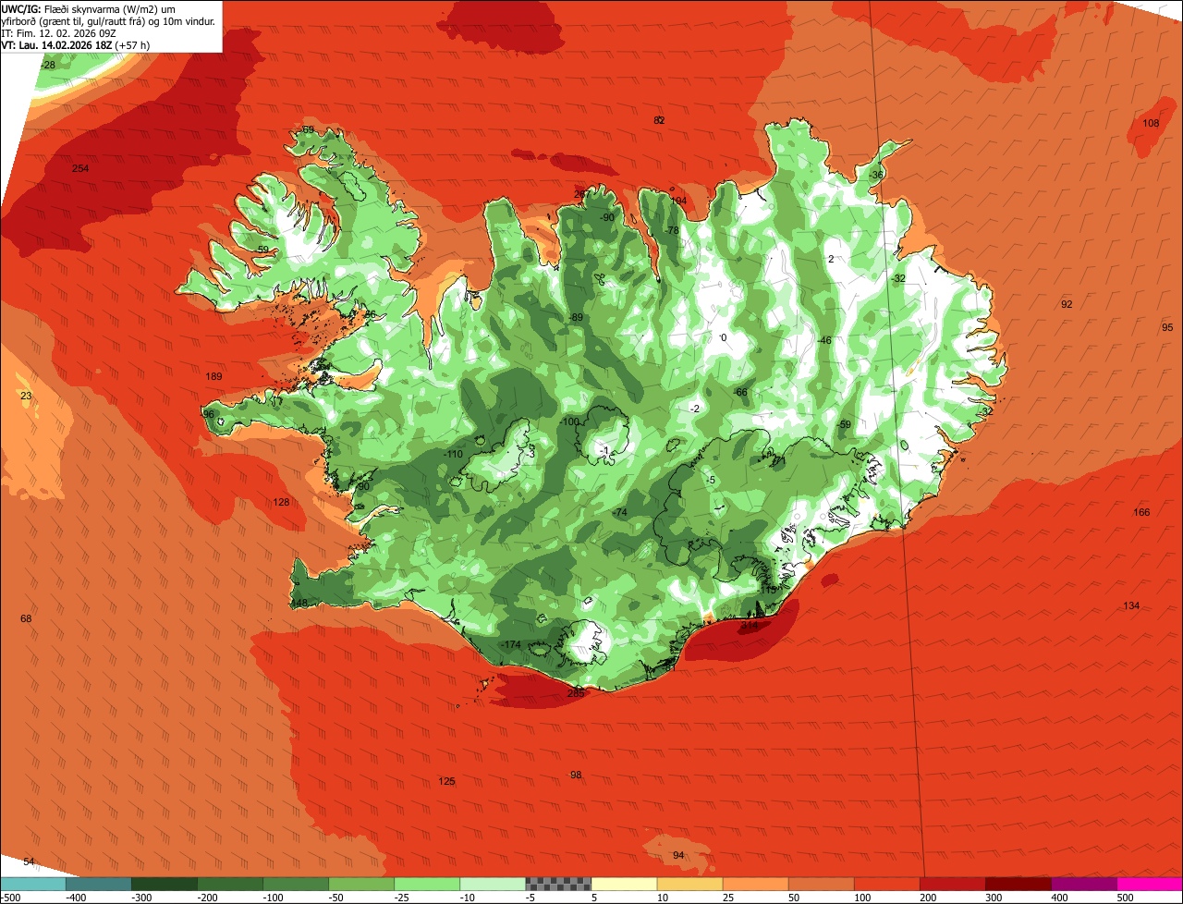Click the 95 value near the right edge

[x=1167, y=327]
